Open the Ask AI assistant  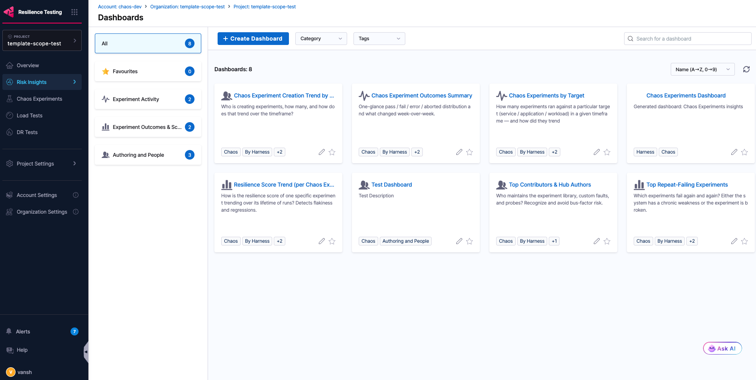pyautogui.click(x=723, y=348)
